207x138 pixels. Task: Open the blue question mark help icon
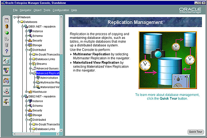pyautogui.click(x=6, y=51)
